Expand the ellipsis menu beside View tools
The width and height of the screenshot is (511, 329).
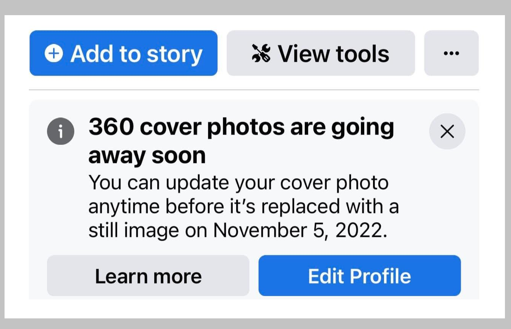click(x=451, y=53)
